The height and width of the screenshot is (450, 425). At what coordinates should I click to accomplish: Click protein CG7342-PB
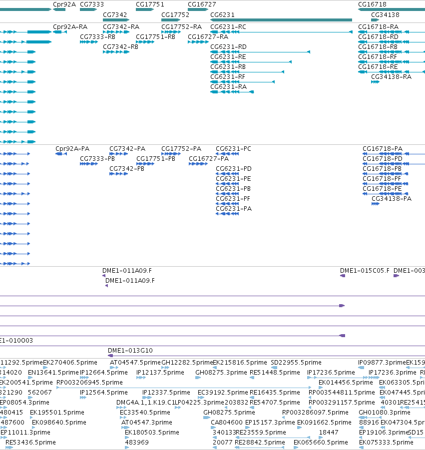coord(126,169)
